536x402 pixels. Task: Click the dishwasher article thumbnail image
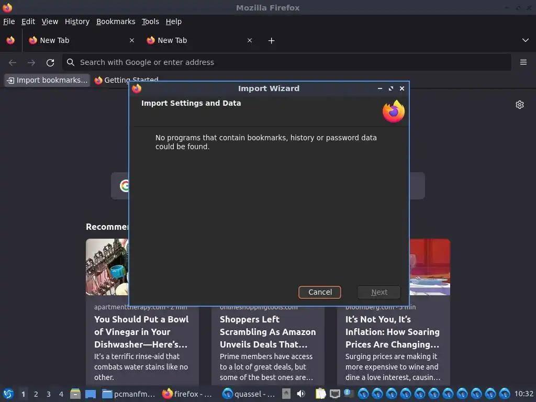[107, 266]
